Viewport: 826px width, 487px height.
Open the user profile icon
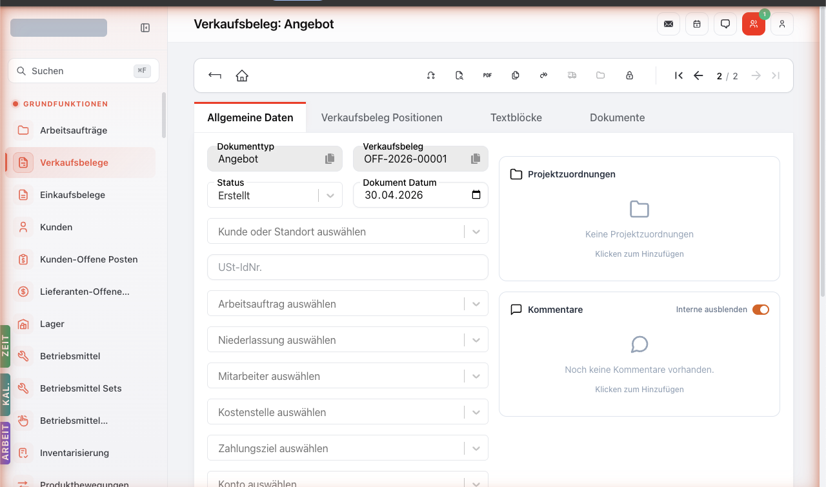click(782, 24)
